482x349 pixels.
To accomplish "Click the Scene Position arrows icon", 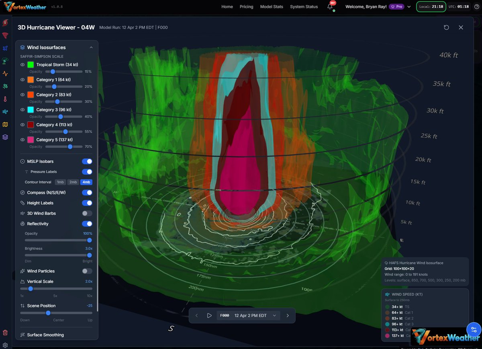I will 23,306.
